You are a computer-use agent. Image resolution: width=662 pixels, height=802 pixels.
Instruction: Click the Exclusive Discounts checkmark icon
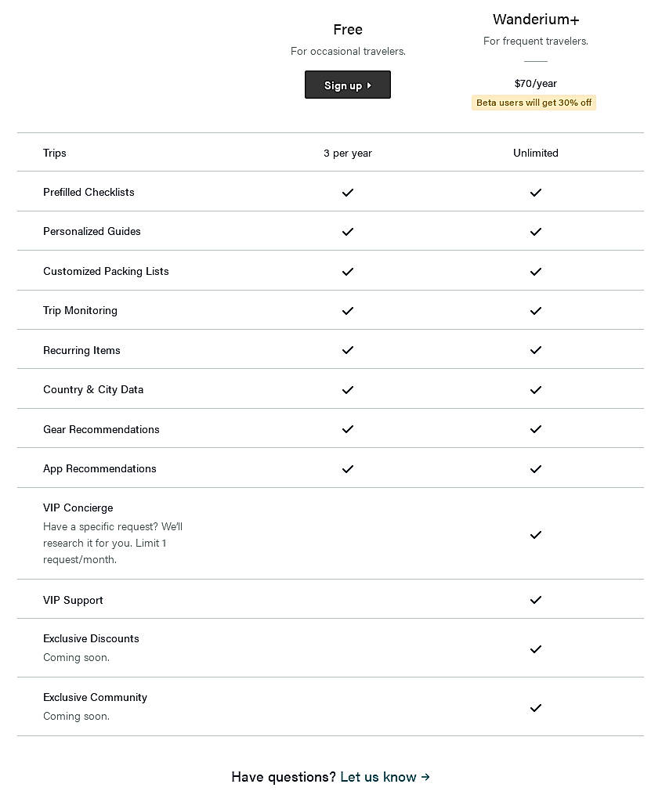(x=536, y=649)
